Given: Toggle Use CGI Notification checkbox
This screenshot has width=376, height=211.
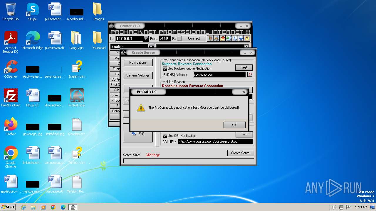Looking at the screenshot, I should [x=165, y=136].
